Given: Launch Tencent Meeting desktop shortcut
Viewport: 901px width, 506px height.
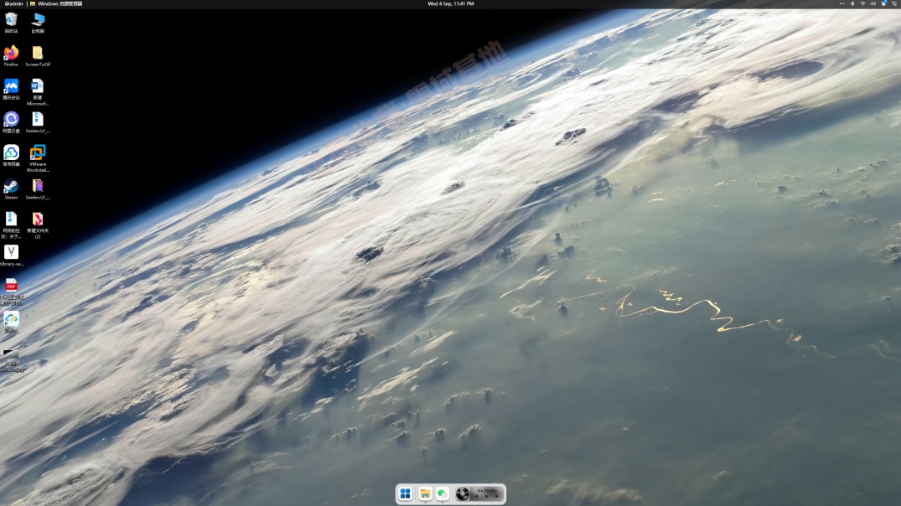Looking at the screenshot, I should pos(11,89).
